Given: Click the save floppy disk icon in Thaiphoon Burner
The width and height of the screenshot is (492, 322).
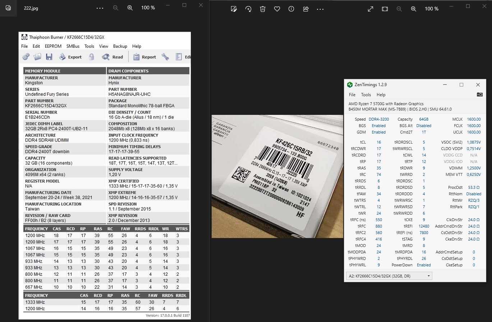Looking at the screenshot, I should [x=49, y=57].
